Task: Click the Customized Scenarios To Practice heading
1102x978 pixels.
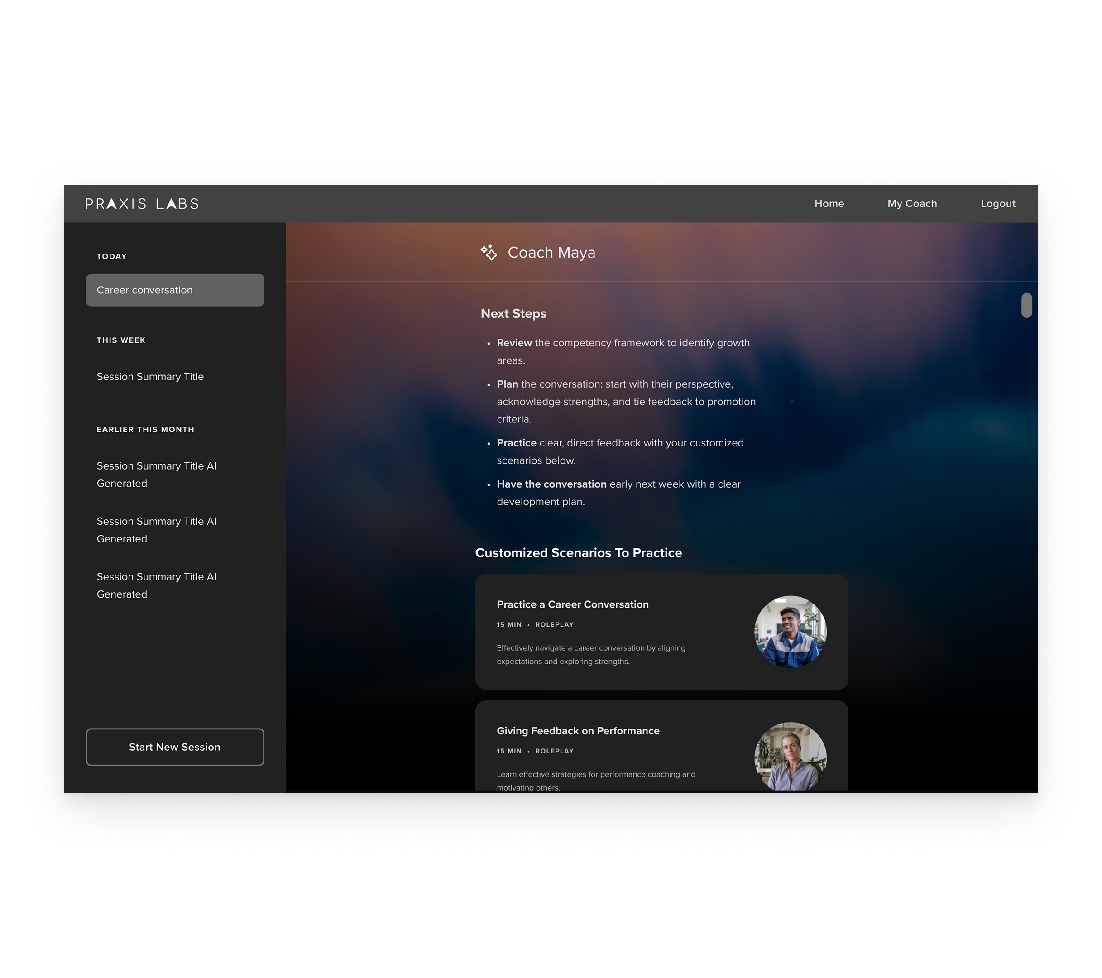Action: click(x=578, y=553)
